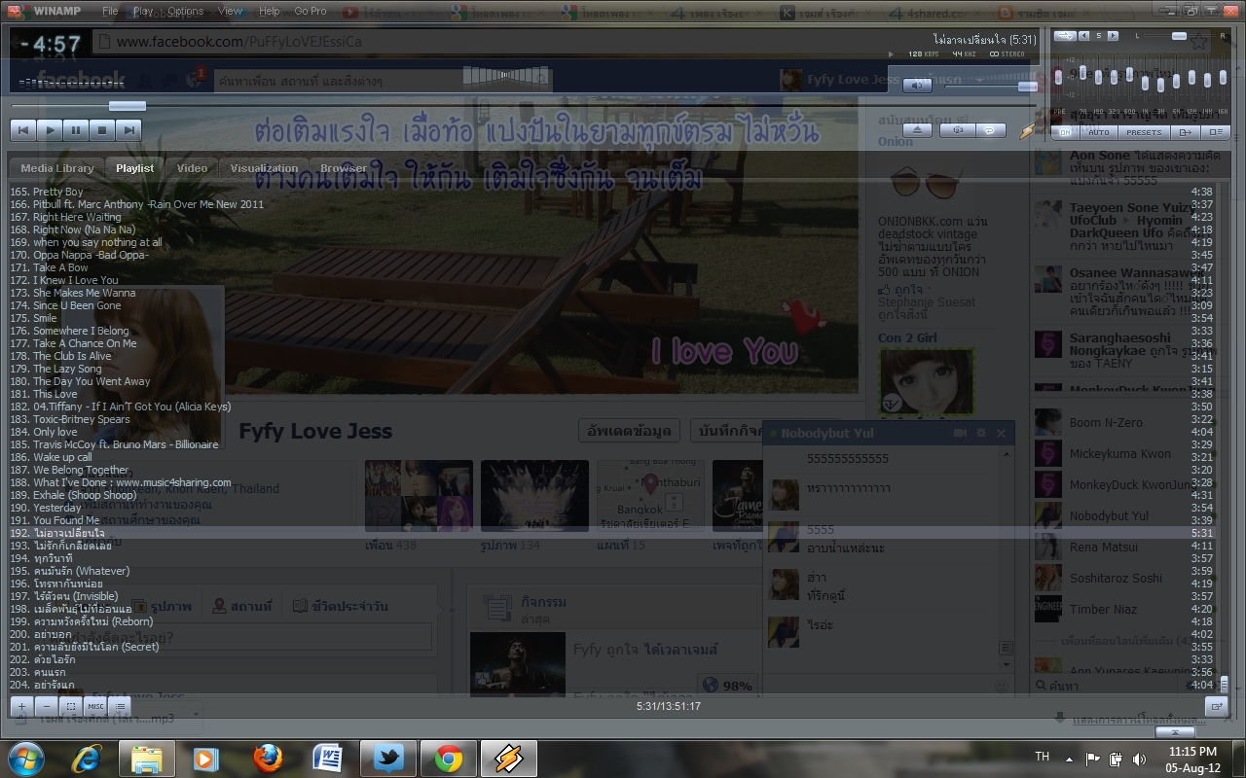
Task: Click the song seek bar handle
Action: point(128,106)
